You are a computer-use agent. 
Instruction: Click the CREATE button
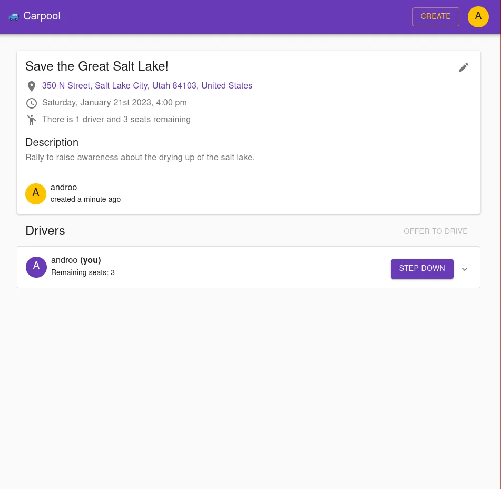(x=436, y=16)
